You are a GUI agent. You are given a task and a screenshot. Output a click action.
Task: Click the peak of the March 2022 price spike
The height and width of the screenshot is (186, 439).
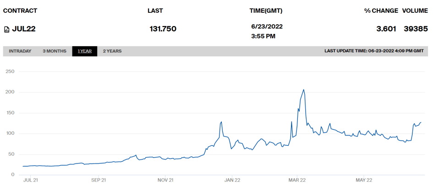coord(304,89)
